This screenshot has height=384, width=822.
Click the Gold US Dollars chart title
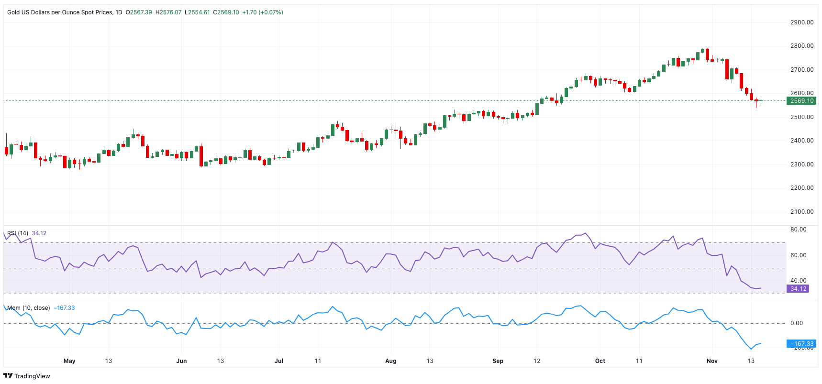65,12
